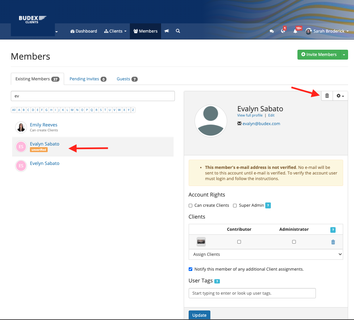Open the Assign Clients dropdown

266,254
